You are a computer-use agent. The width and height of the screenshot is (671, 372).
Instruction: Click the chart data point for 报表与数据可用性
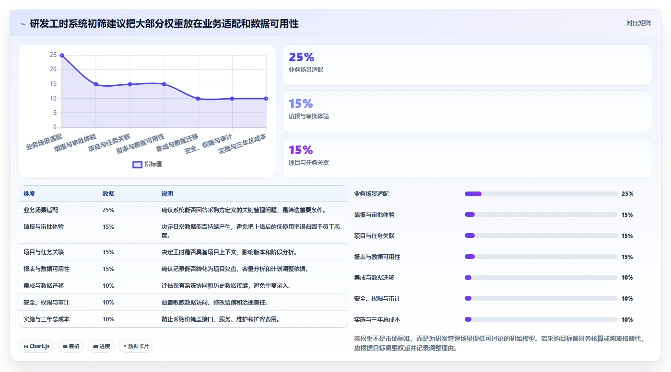click(164, 84)
